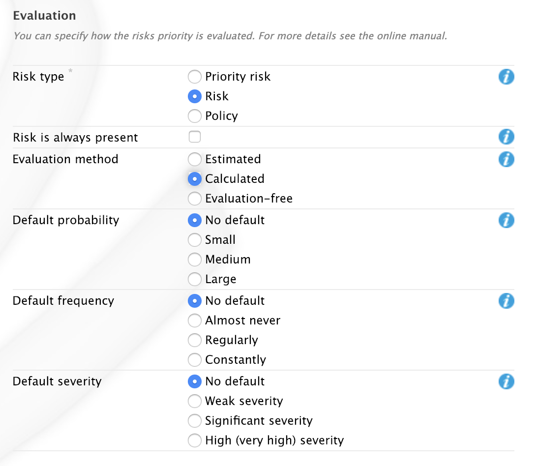Select Significant severity option
The image size is (537, 466).
click(x=195, y=421)
